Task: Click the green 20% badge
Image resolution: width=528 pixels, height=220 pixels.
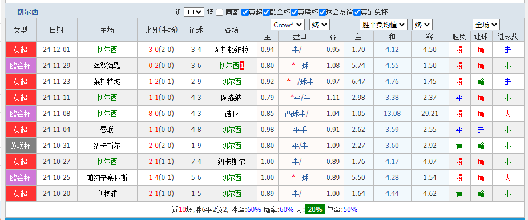Action: (x=315, y=210)
